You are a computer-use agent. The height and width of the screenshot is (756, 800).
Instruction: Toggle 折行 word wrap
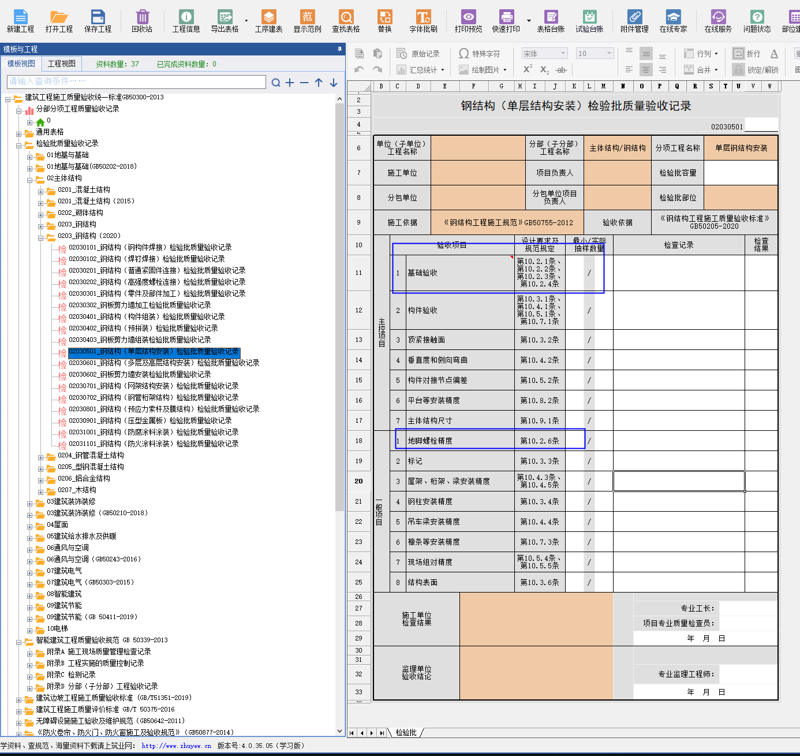click(x=747, y=54)
